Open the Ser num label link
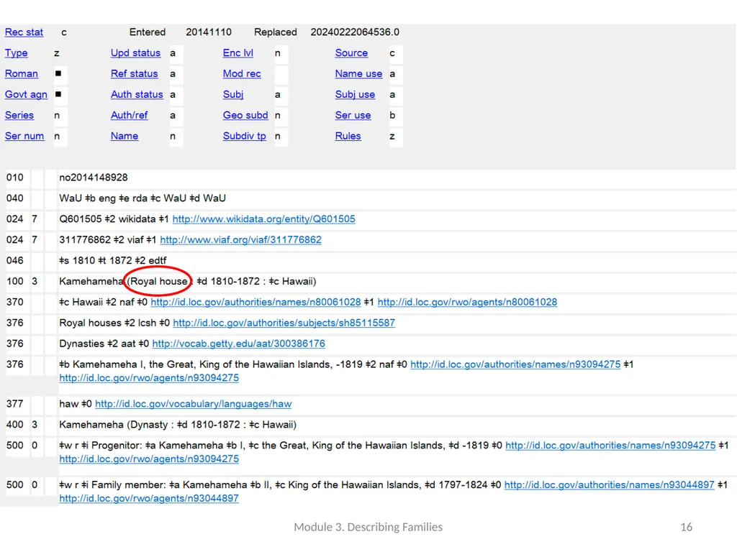The height and width of the screenshot is (552, 737). coord(24,136)
